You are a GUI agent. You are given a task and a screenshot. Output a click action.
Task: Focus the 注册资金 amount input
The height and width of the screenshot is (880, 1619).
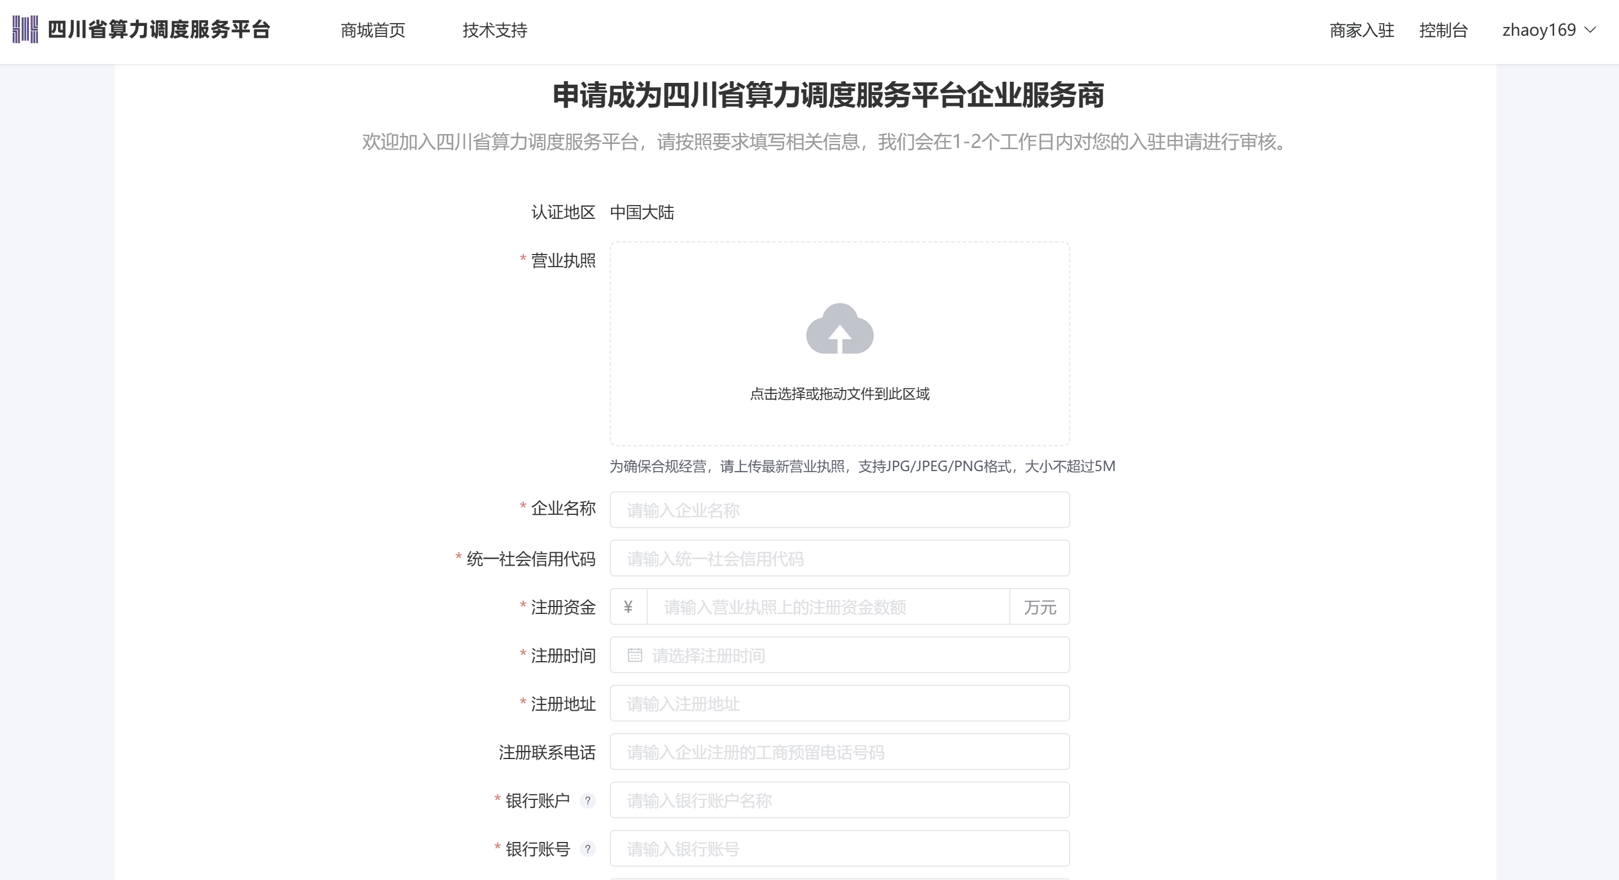pos(828,606)
